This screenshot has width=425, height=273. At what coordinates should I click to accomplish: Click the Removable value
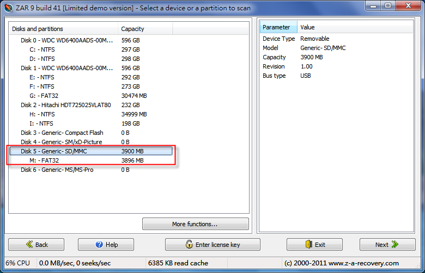pos(315,39)
